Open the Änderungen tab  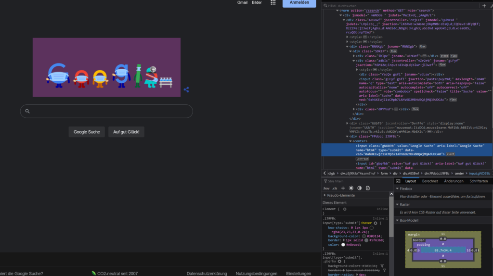click(x=454, y=181)
